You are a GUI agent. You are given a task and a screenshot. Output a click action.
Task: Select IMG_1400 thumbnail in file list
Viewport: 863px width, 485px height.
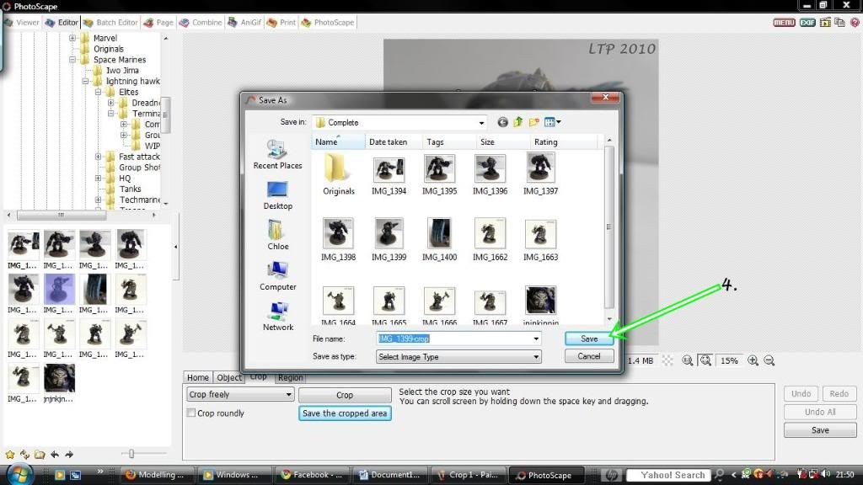[x=439, y=239]
